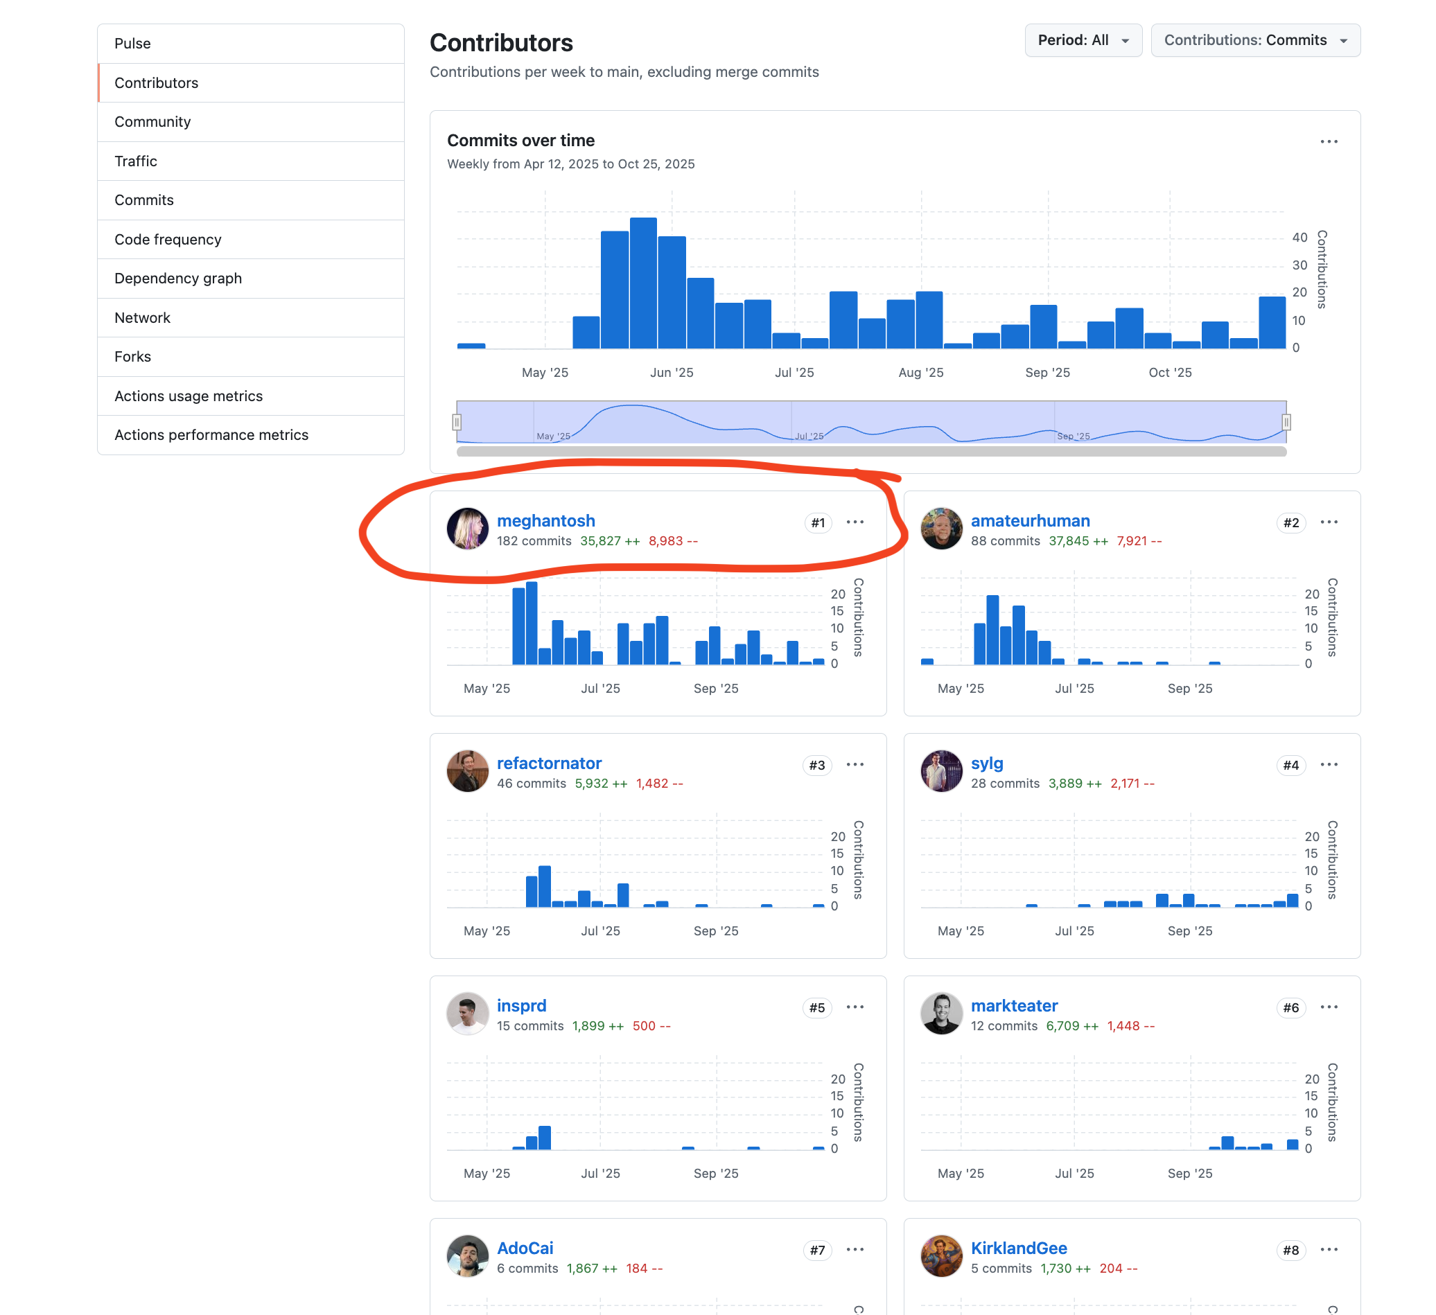Open the AdoCai card three-dot menu
This screenshot has width=1436, height=1315.
click(x=855, y=1249)
